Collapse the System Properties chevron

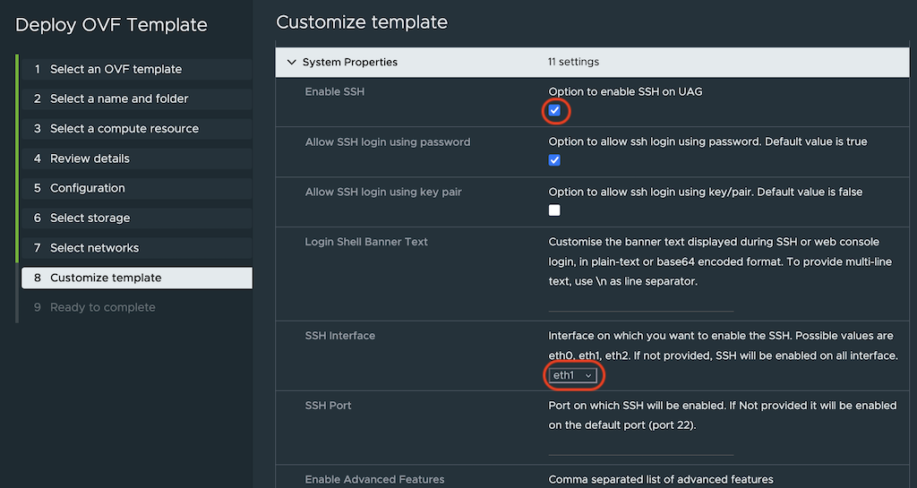click(291, 63)
